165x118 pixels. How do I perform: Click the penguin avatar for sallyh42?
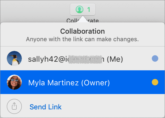14,58
